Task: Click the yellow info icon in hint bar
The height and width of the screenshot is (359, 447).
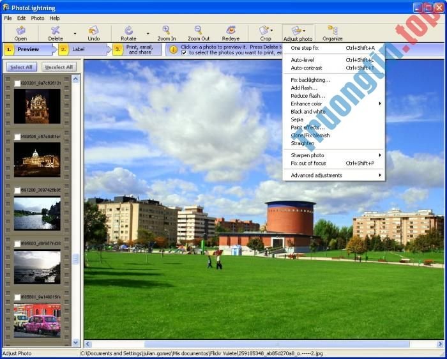Action: click(x=173, y=50)
